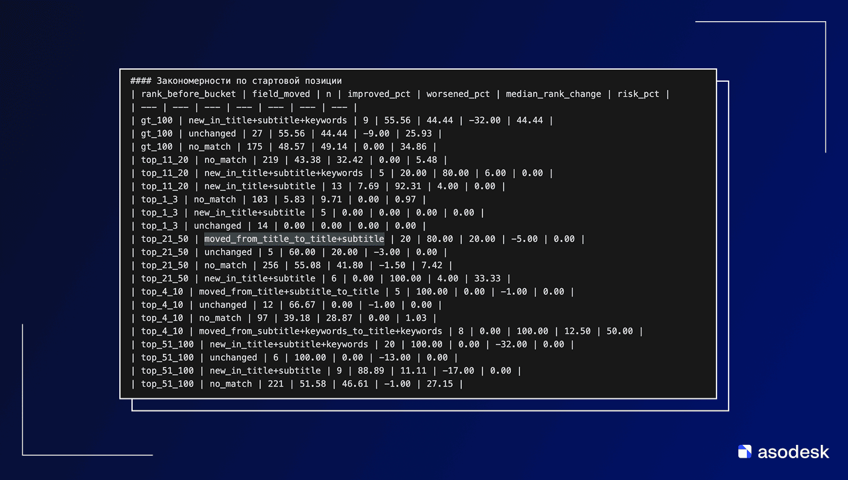Click the worsened_pct column header
The height and width of the screenshot is (480, 848).
coord(458,94)
